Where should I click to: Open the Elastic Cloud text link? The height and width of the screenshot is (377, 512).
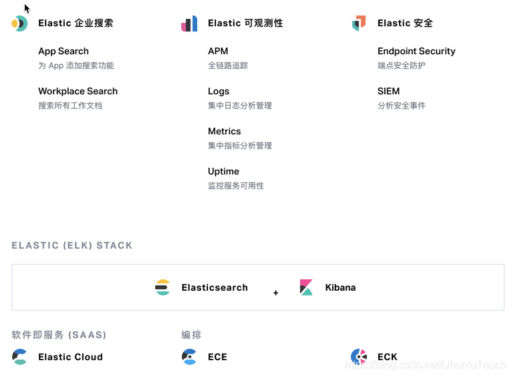(70, 357)
